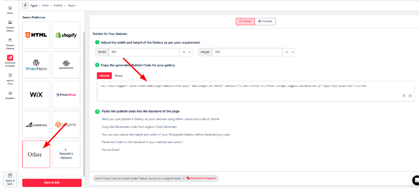Go to Publish breadcrumb link

58,5
